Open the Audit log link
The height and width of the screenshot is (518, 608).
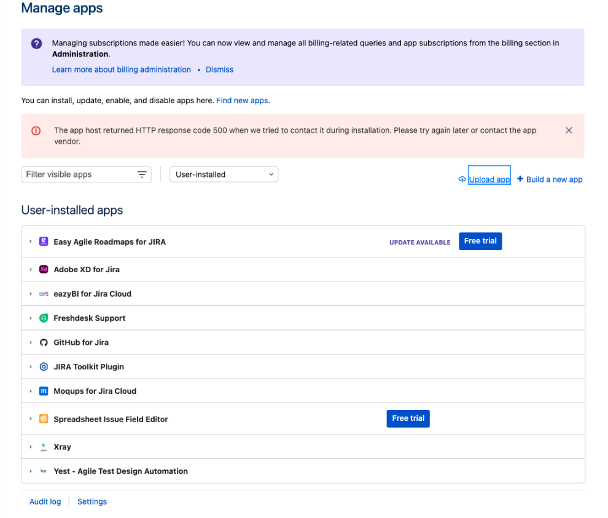[x=45, y=501]
